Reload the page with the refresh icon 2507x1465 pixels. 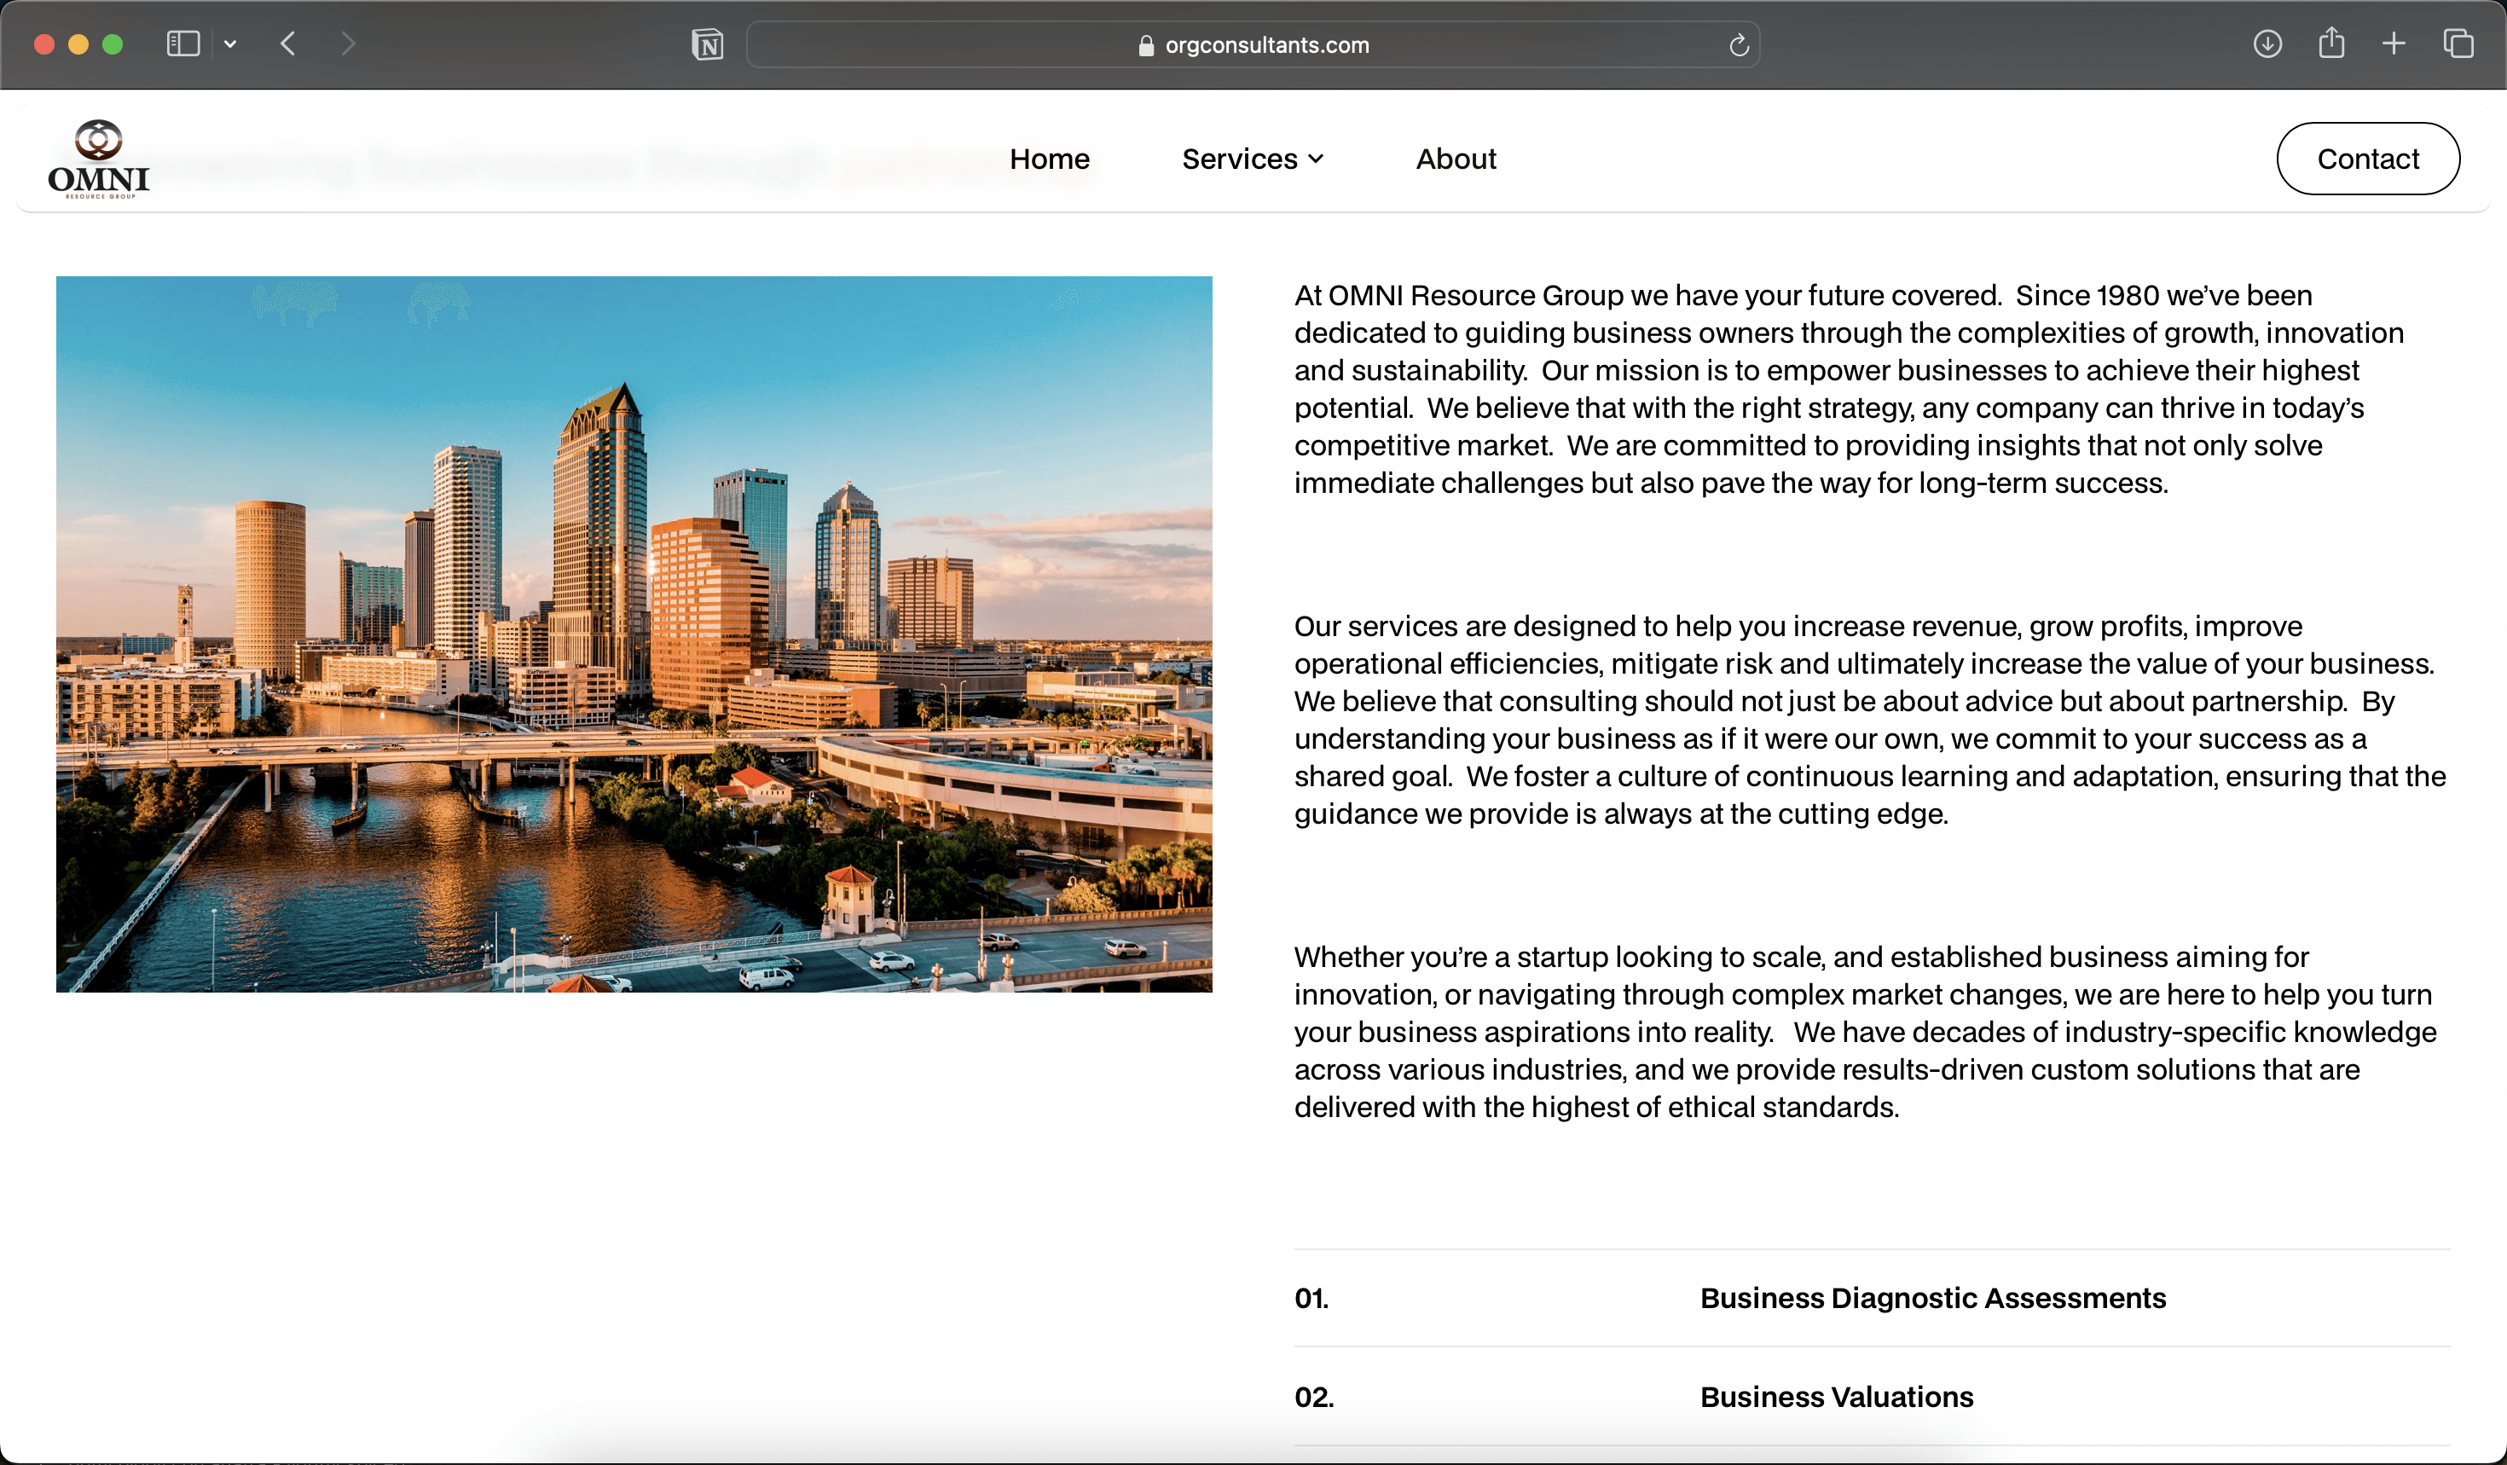coord(1738,44)
